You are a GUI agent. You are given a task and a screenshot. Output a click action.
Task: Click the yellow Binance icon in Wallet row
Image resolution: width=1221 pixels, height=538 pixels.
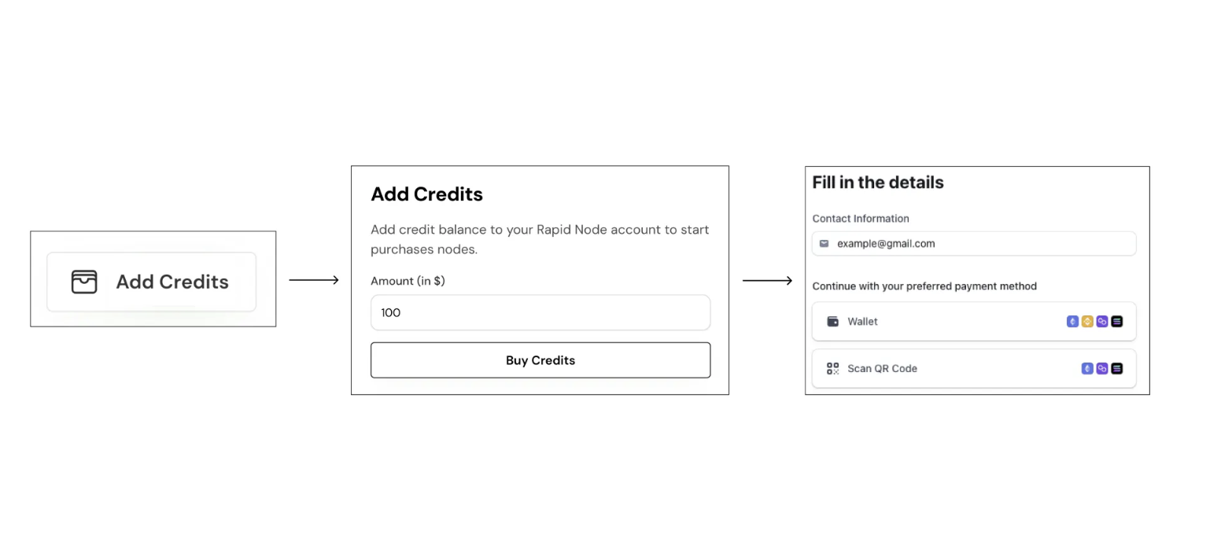[x=1087, y=322]
